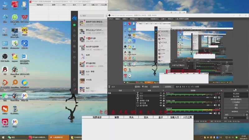249x140 pixels.
Task: Click WeChat profile avatar above sidebar
Action: tap(74, 18)
